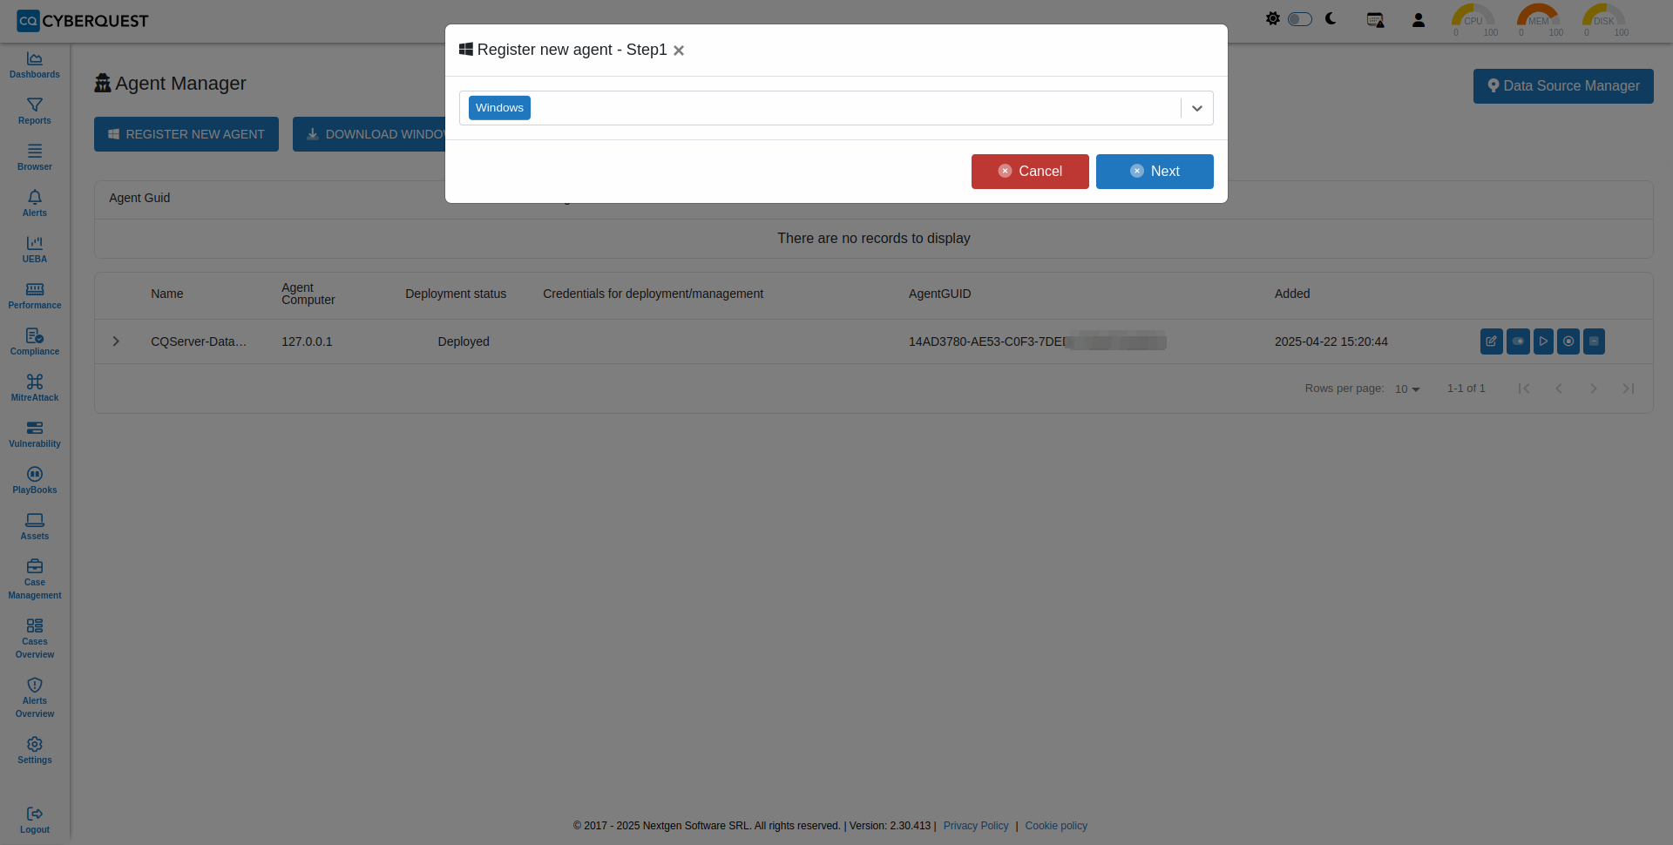Open the rows per page dropdown
The width and height of the screenshot is (1673, 845).
pos(1407,389)
